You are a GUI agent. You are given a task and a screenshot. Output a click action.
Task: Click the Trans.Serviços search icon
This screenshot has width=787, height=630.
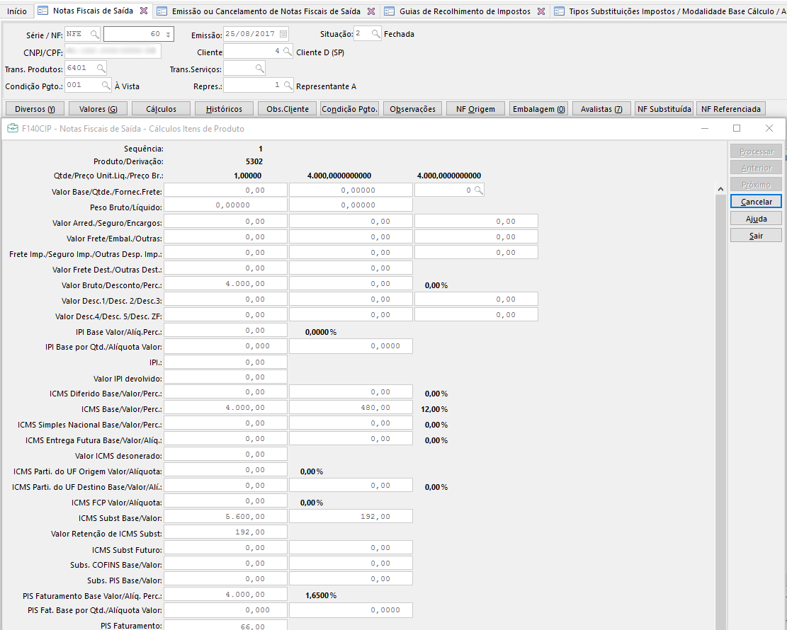(259, 68)
